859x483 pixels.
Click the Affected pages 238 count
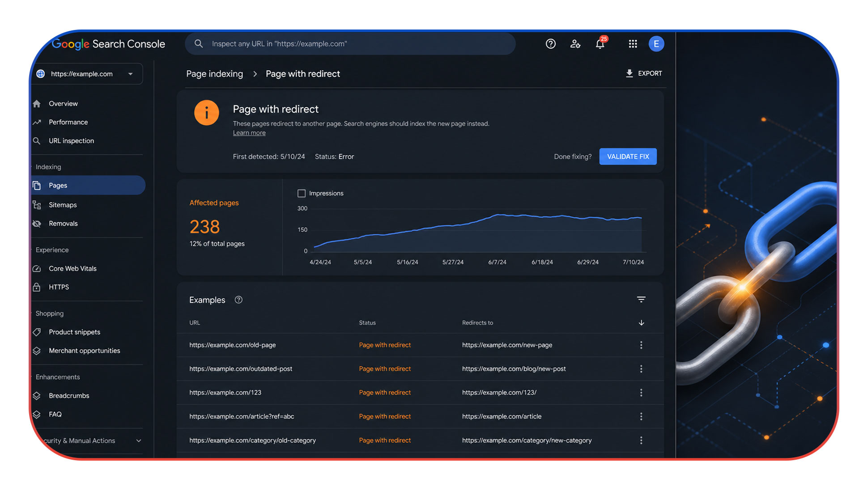coord(204,227)
